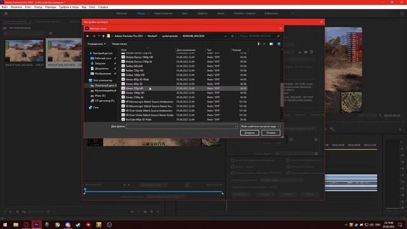Click the file name input field
The image size is (407, 229).
click(x=182, y=127)
